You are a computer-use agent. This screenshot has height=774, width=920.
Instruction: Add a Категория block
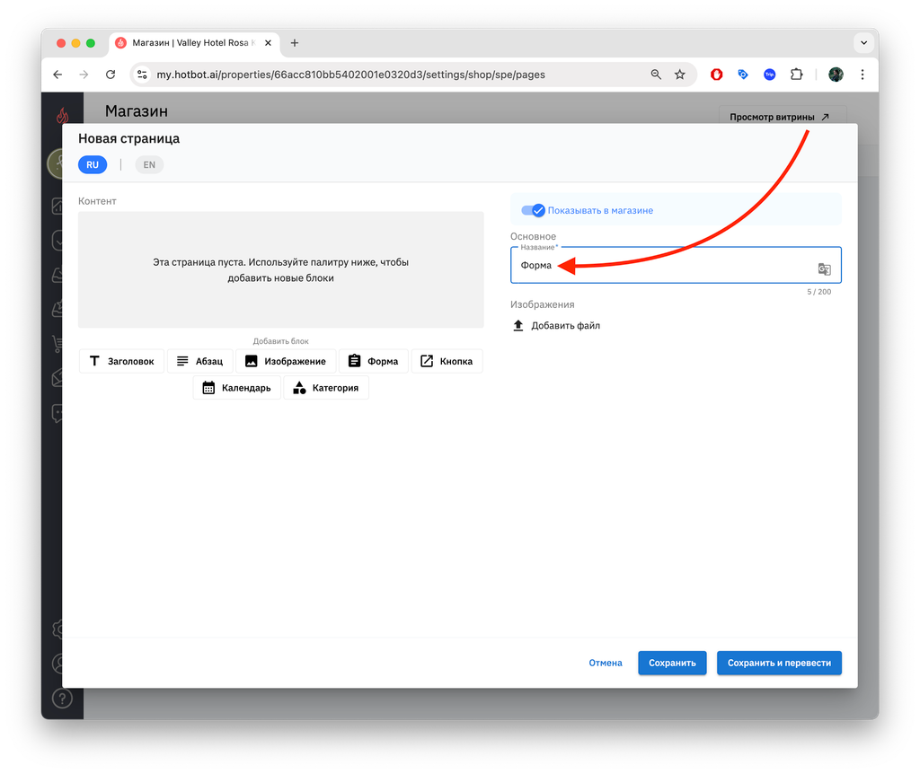click(325, 388)
